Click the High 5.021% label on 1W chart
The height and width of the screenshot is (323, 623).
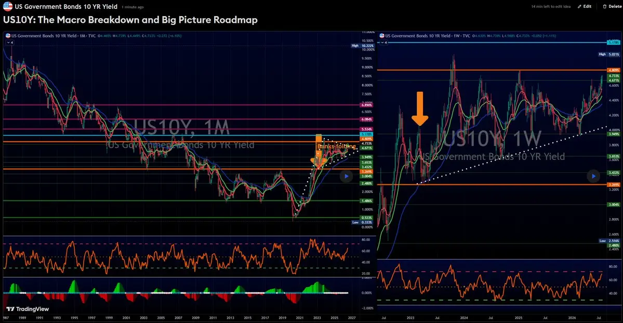609,54
